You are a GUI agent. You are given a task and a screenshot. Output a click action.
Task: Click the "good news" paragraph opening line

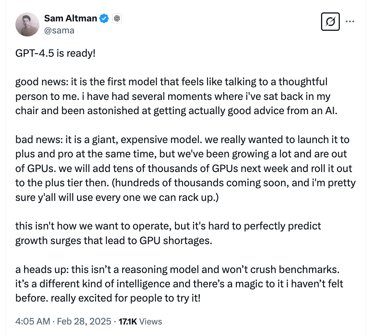pyautogui.click(x=172, y=82)
